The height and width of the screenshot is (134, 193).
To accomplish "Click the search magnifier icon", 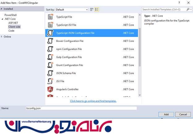I will click(x=188, y=9).
